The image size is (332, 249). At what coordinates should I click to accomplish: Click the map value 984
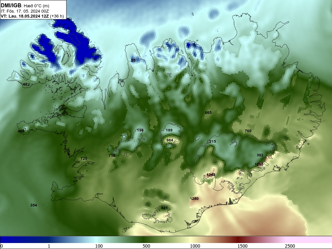click(170, 140)
